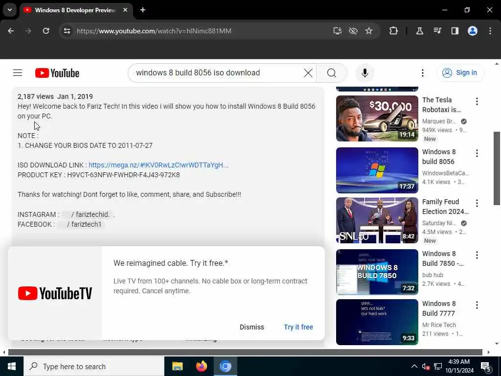The height and width of the screenshot is (376, 501).
Task: Go forward with the forward arrow
Action: pyautogui.click(x=28, y=31)
